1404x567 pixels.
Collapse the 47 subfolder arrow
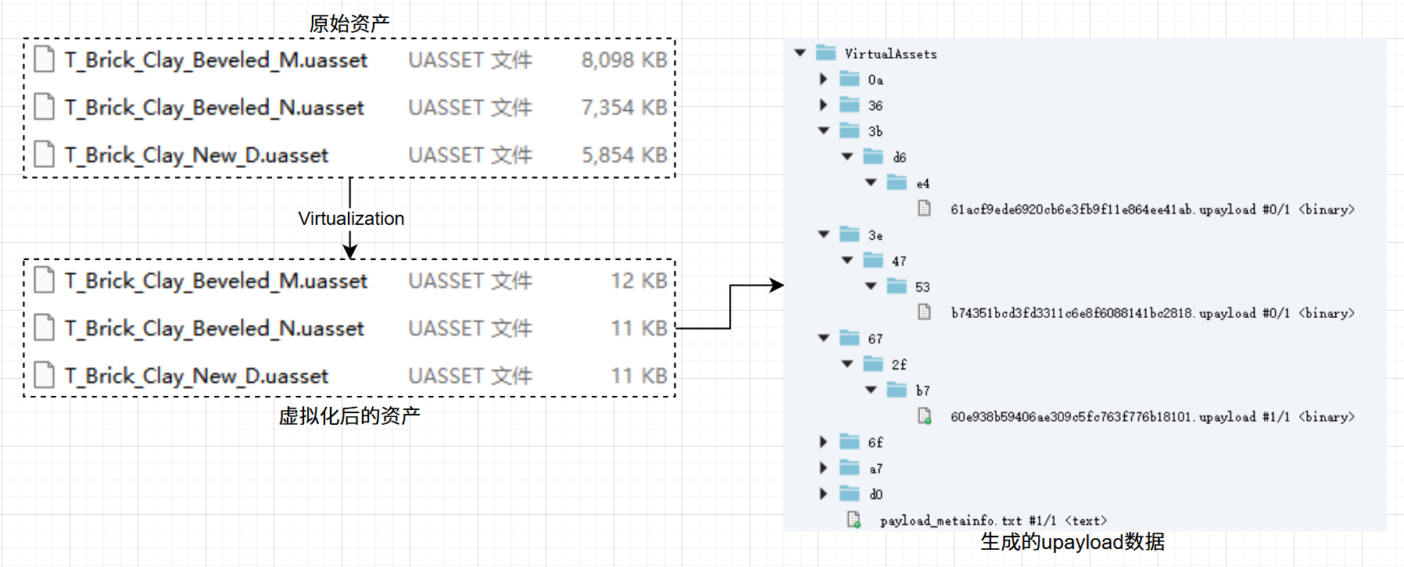pos(847,260)
